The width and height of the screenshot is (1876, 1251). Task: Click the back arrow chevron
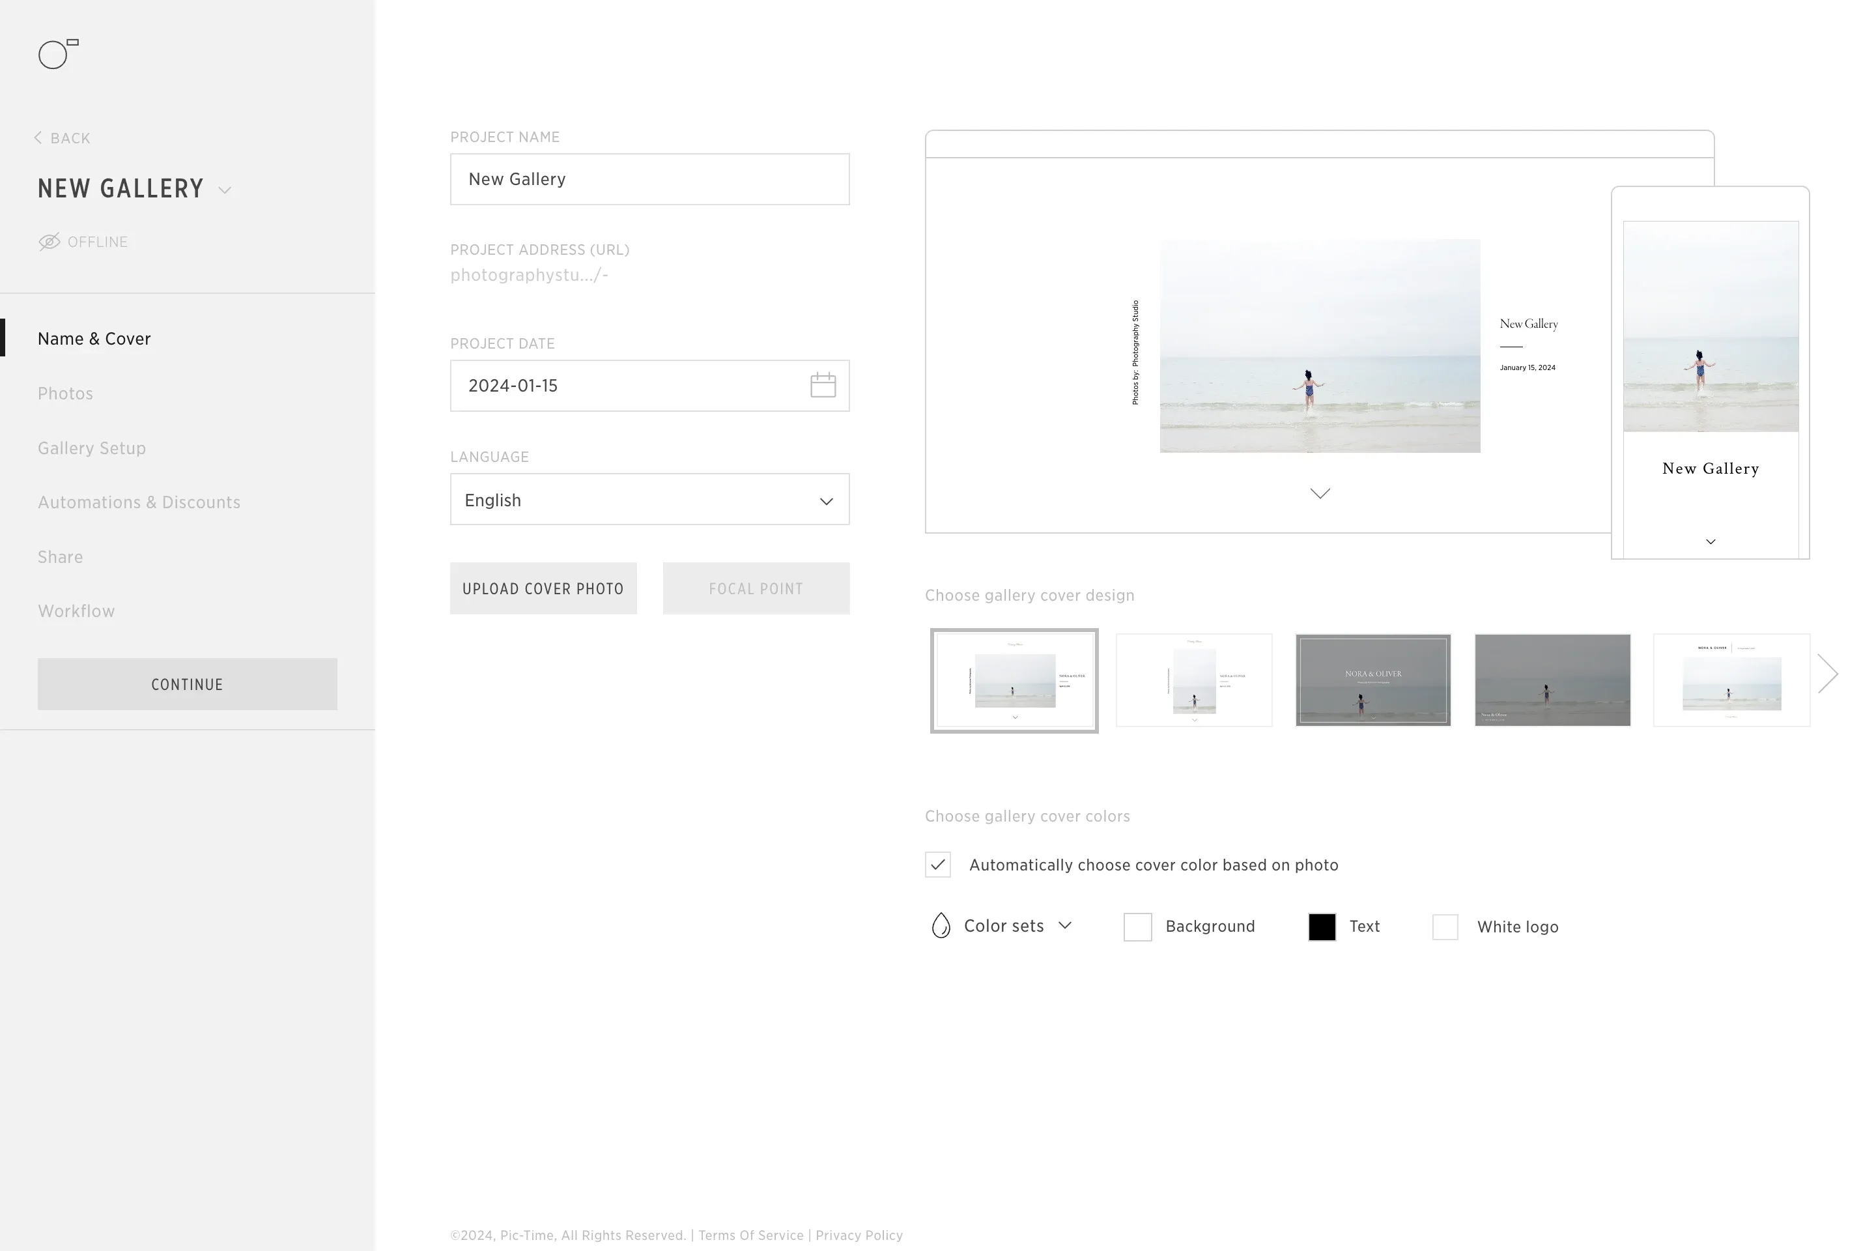click(38, 137)
